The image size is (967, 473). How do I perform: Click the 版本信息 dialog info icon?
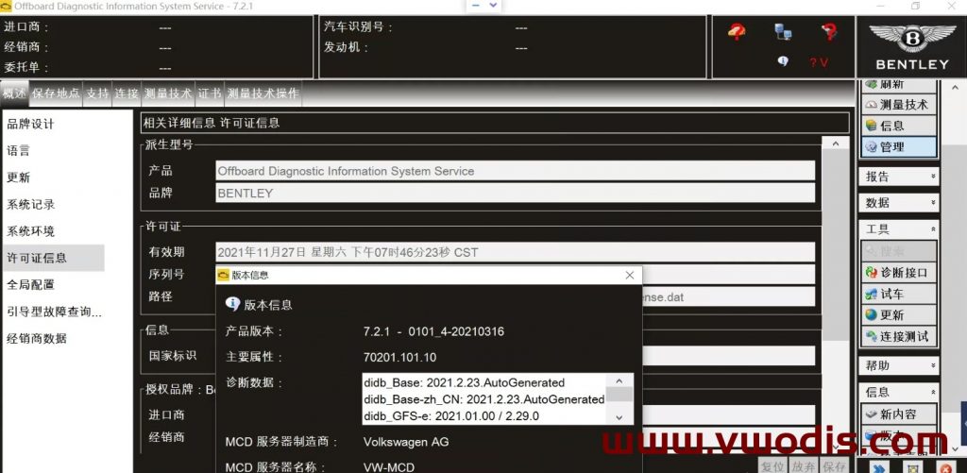point(232,304)
